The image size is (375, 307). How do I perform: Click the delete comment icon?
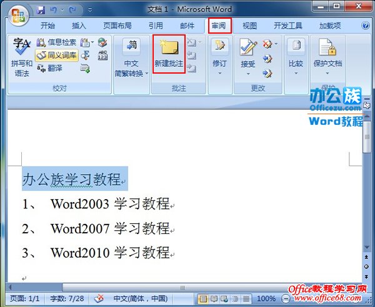[192, 42]
